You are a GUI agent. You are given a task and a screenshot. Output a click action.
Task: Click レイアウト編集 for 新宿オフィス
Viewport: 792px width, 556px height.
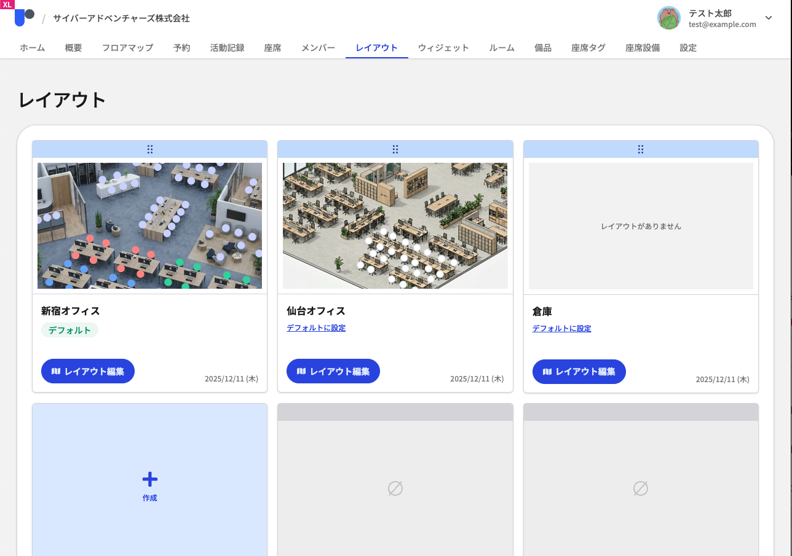[x=88, y=371]
